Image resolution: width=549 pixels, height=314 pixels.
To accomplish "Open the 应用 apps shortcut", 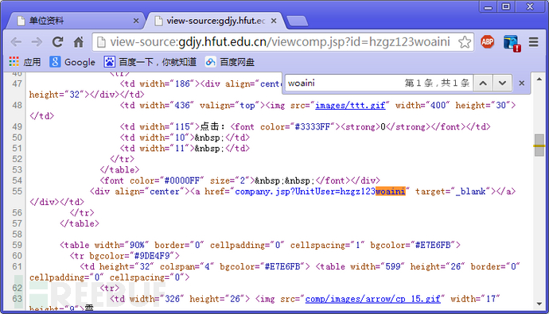I will [x=25, y=62].
